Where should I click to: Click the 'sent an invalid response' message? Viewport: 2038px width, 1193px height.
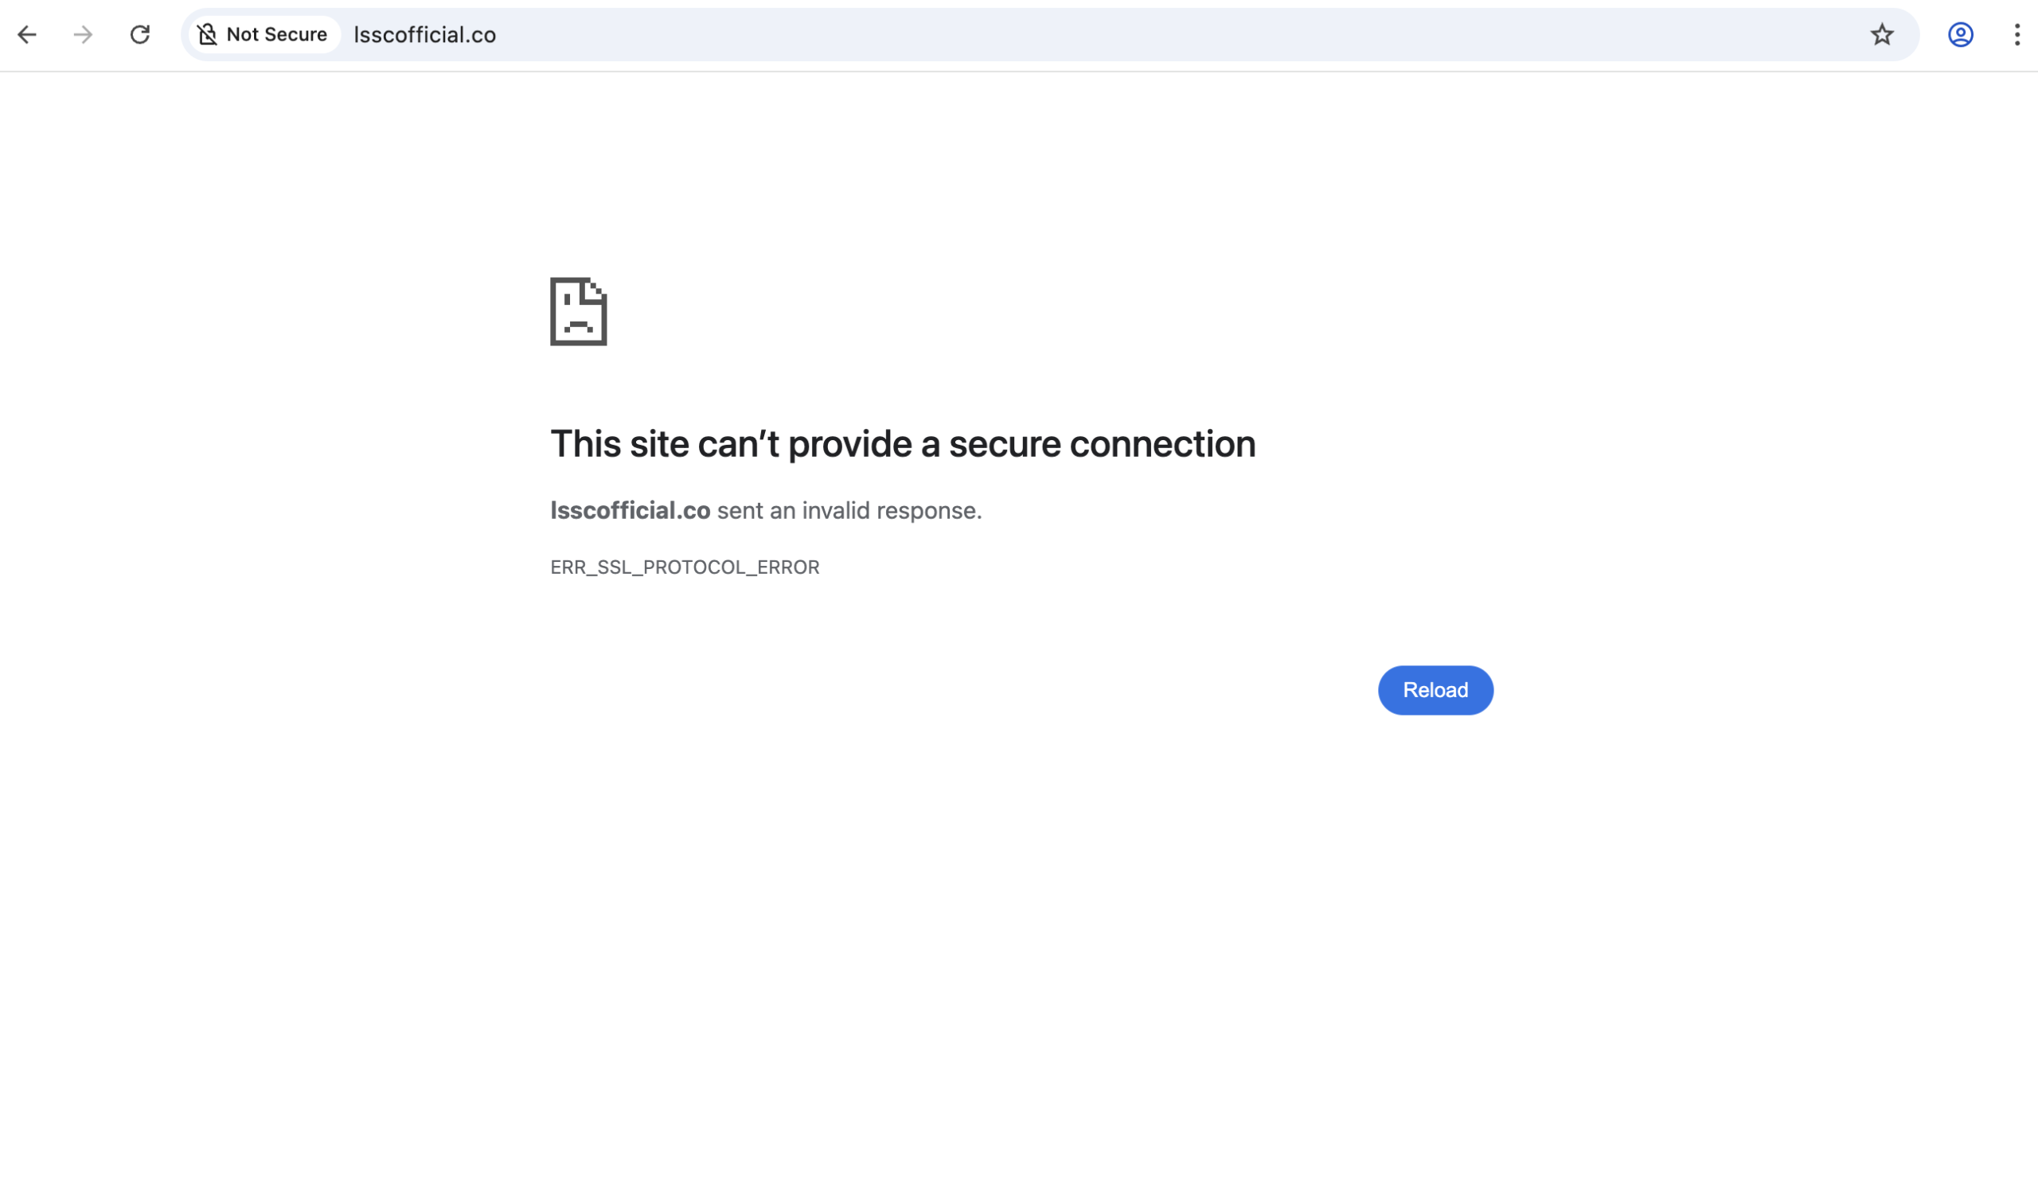[849, 510]
